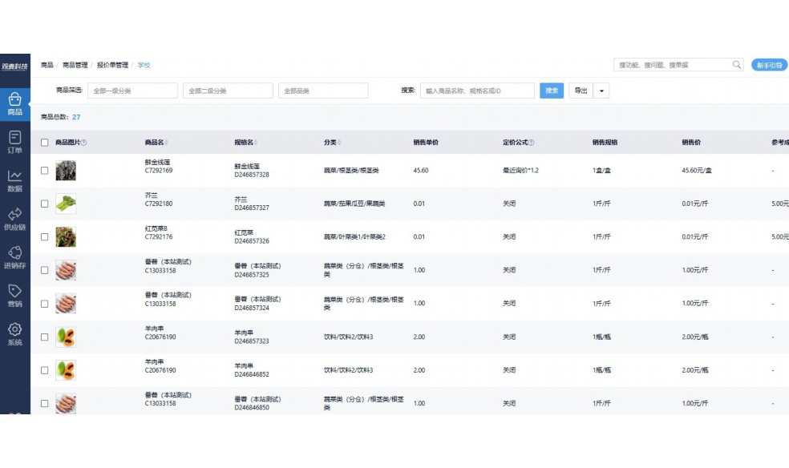
Task: Click the magnifier icon in the top search bar
Action: point(736,65)
